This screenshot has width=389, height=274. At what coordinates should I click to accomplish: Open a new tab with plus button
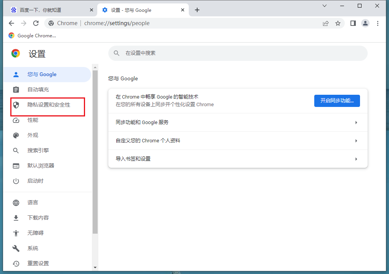197,10
